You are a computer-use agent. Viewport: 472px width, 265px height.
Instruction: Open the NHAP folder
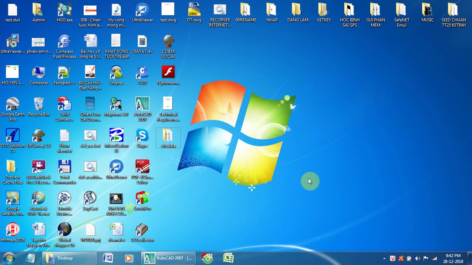coord(272,12)
